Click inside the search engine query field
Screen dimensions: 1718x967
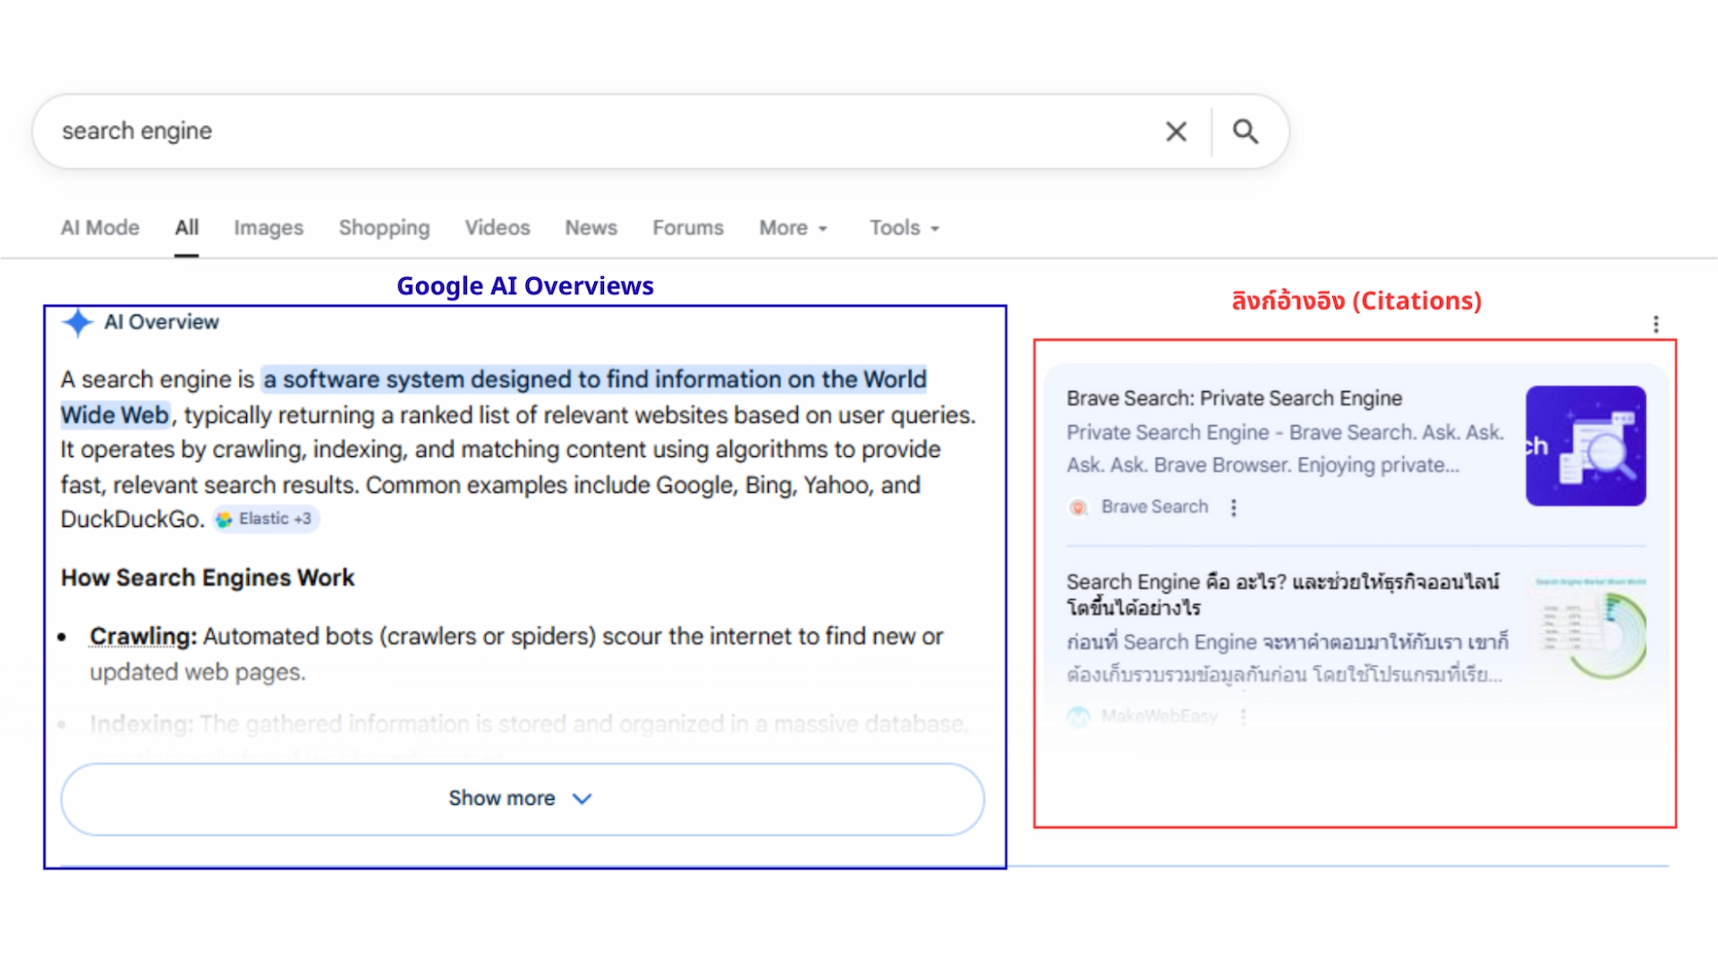point(600,131)
